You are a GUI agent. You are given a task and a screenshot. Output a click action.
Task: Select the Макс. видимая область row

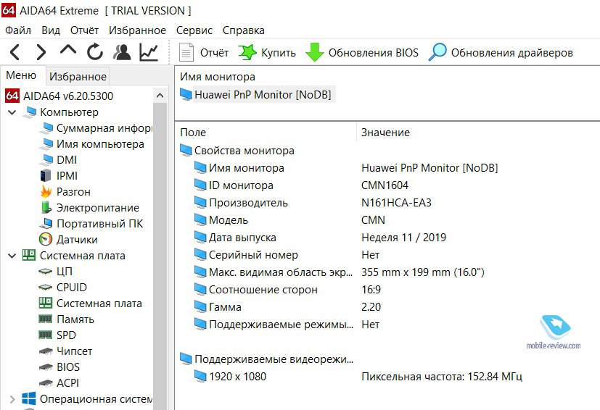tap(274, 272)
